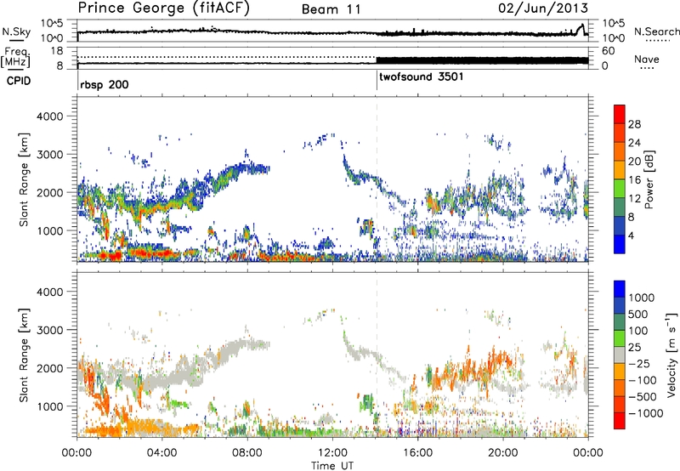Click the red bottom of the Velocity color bar
This screenshot has width=680, height=471.
pyautogui.click(x=620, y=421)
